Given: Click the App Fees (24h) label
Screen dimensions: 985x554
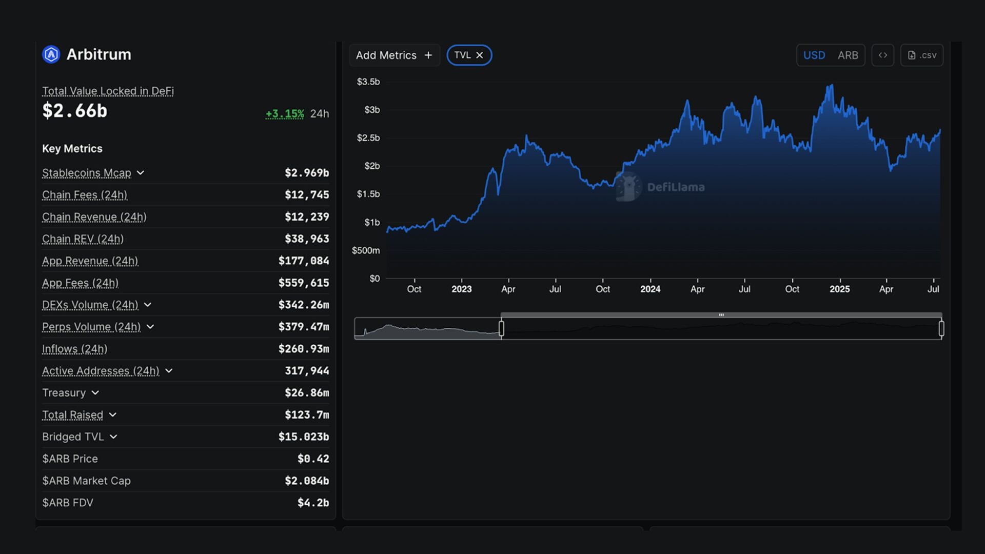Looking at the screenshot, I should pyautogui.click(x=80, y=283).
